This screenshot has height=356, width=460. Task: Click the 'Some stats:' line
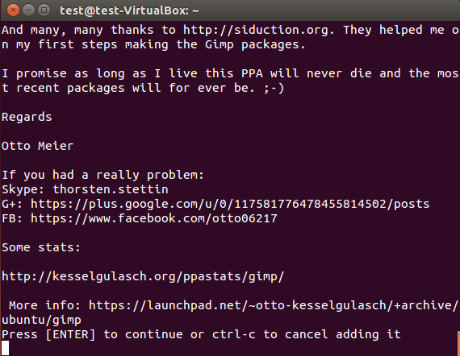tap(41, 248)
